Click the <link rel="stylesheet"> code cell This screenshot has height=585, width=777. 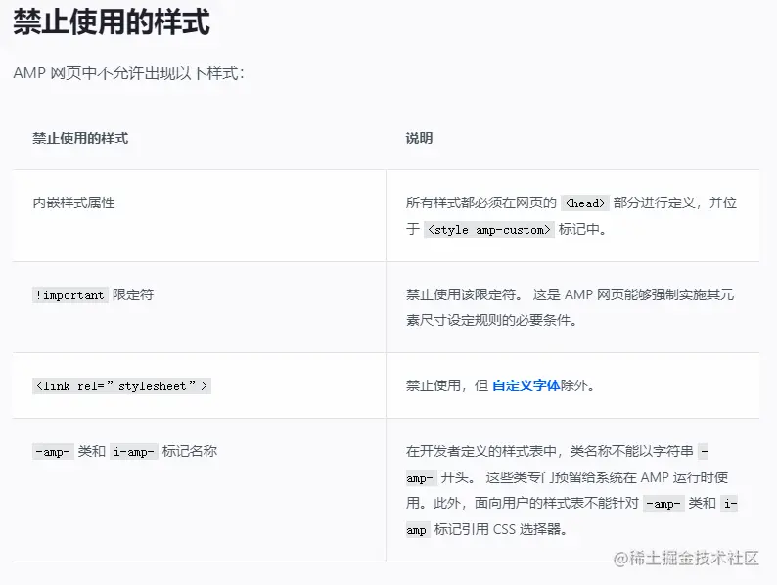tap(122, 385)
